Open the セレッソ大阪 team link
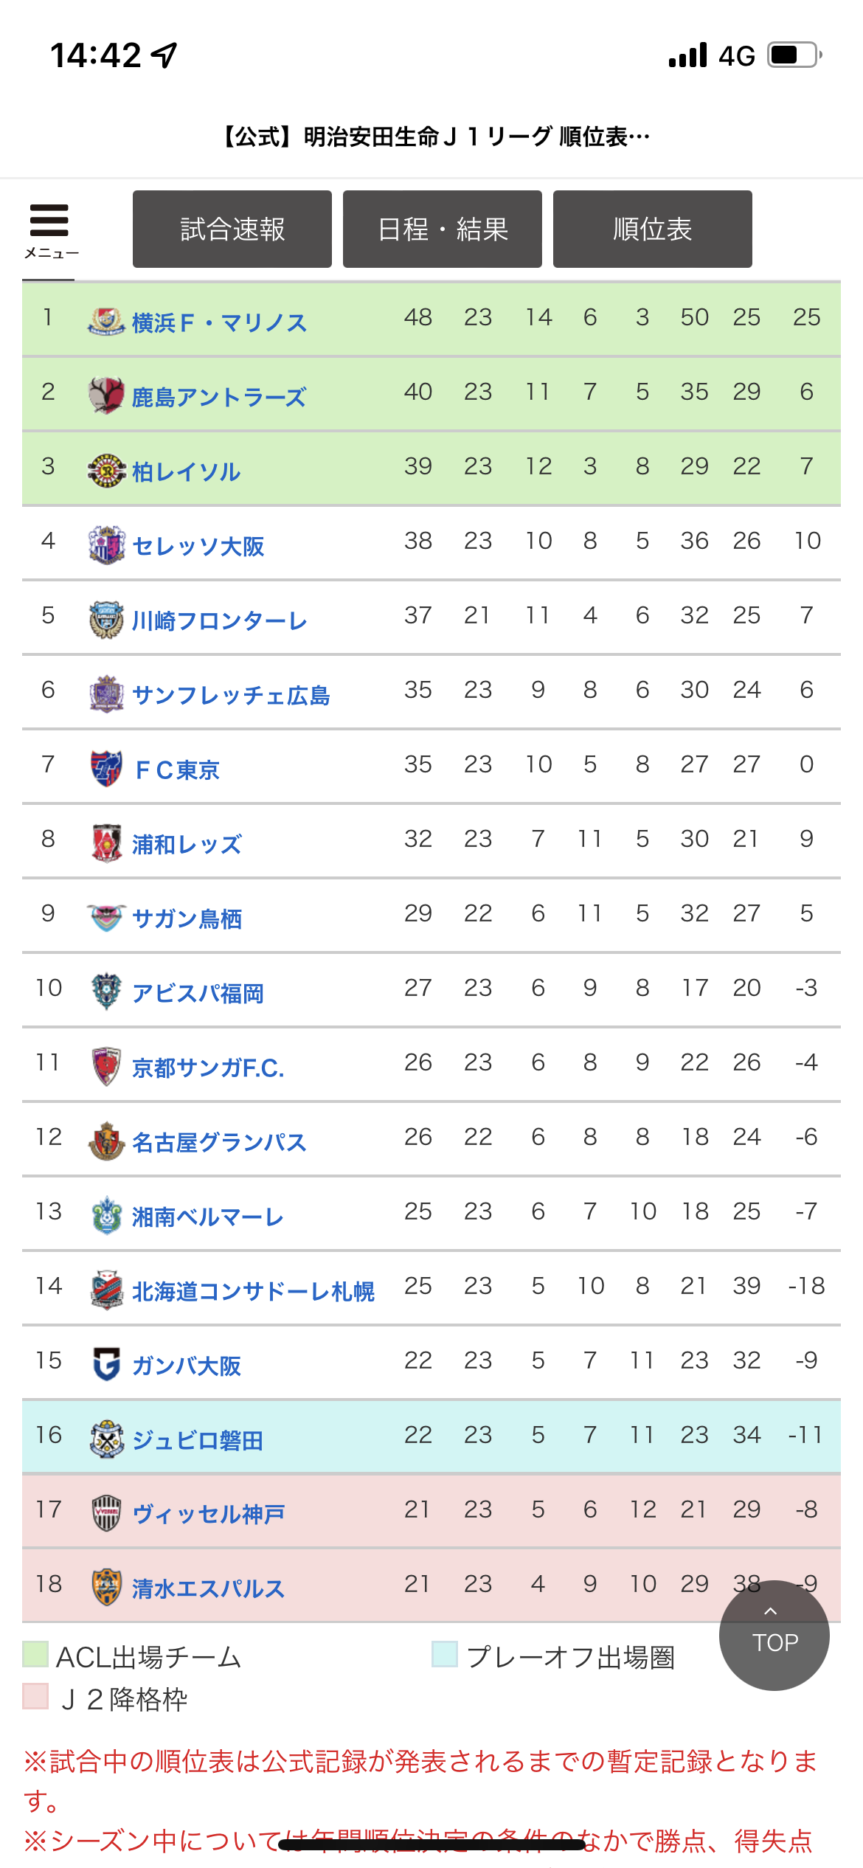 pos(198,547)
